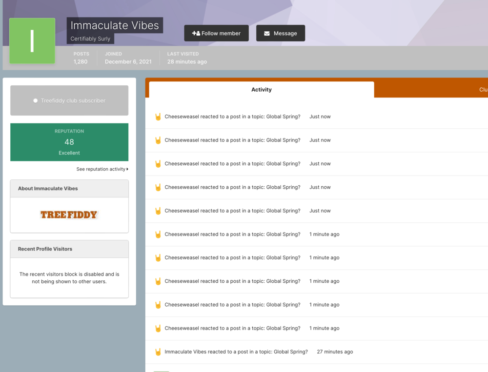Click the green avatar with letter I

pyautogui.click(x=32, y=40)
